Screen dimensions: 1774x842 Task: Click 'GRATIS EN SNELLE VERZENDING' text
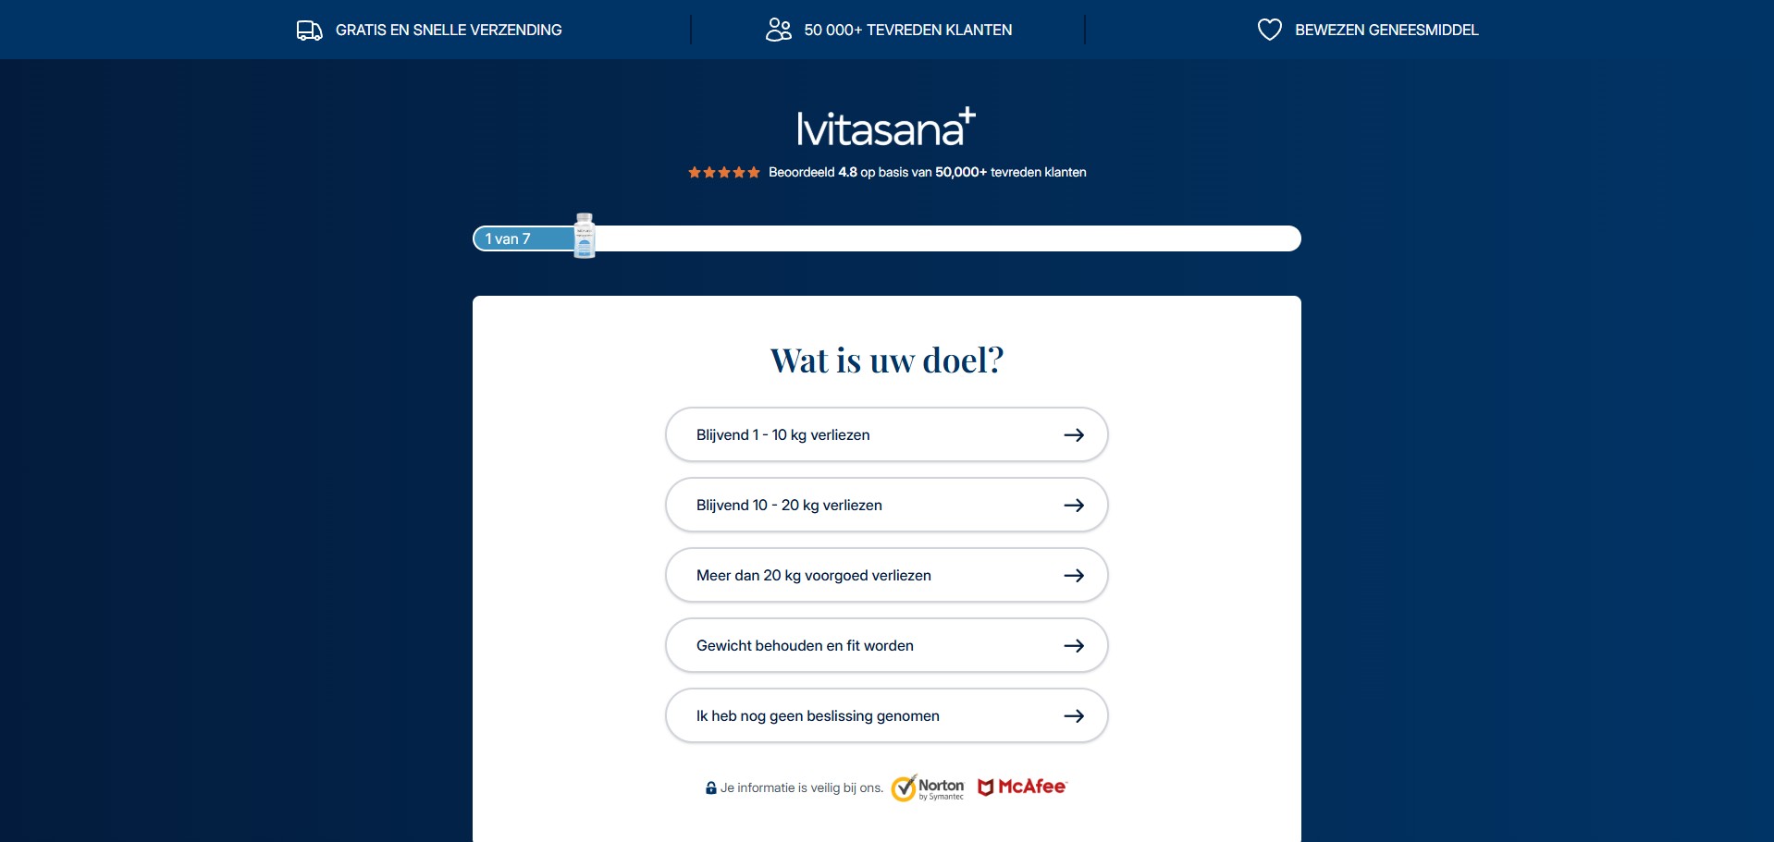click(448, 31)
